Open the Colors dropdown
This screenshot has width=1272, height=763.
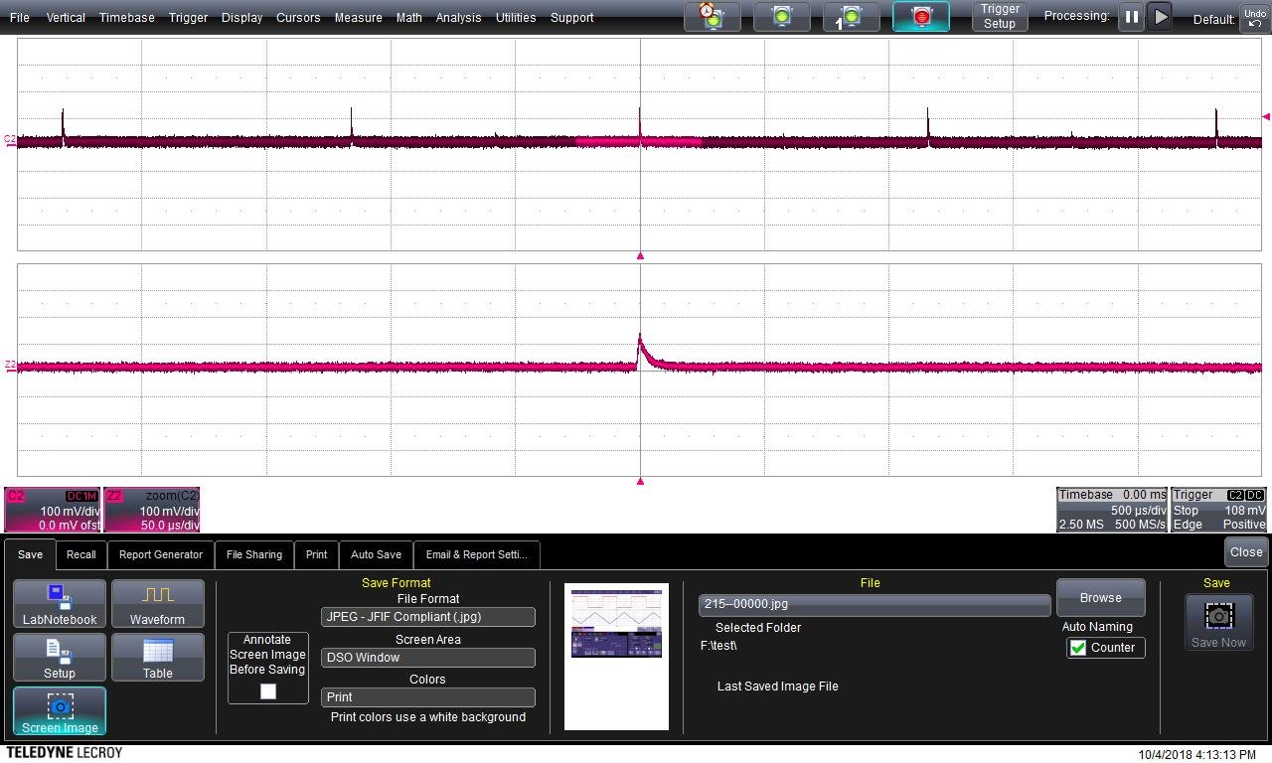[x=428, y=697]
